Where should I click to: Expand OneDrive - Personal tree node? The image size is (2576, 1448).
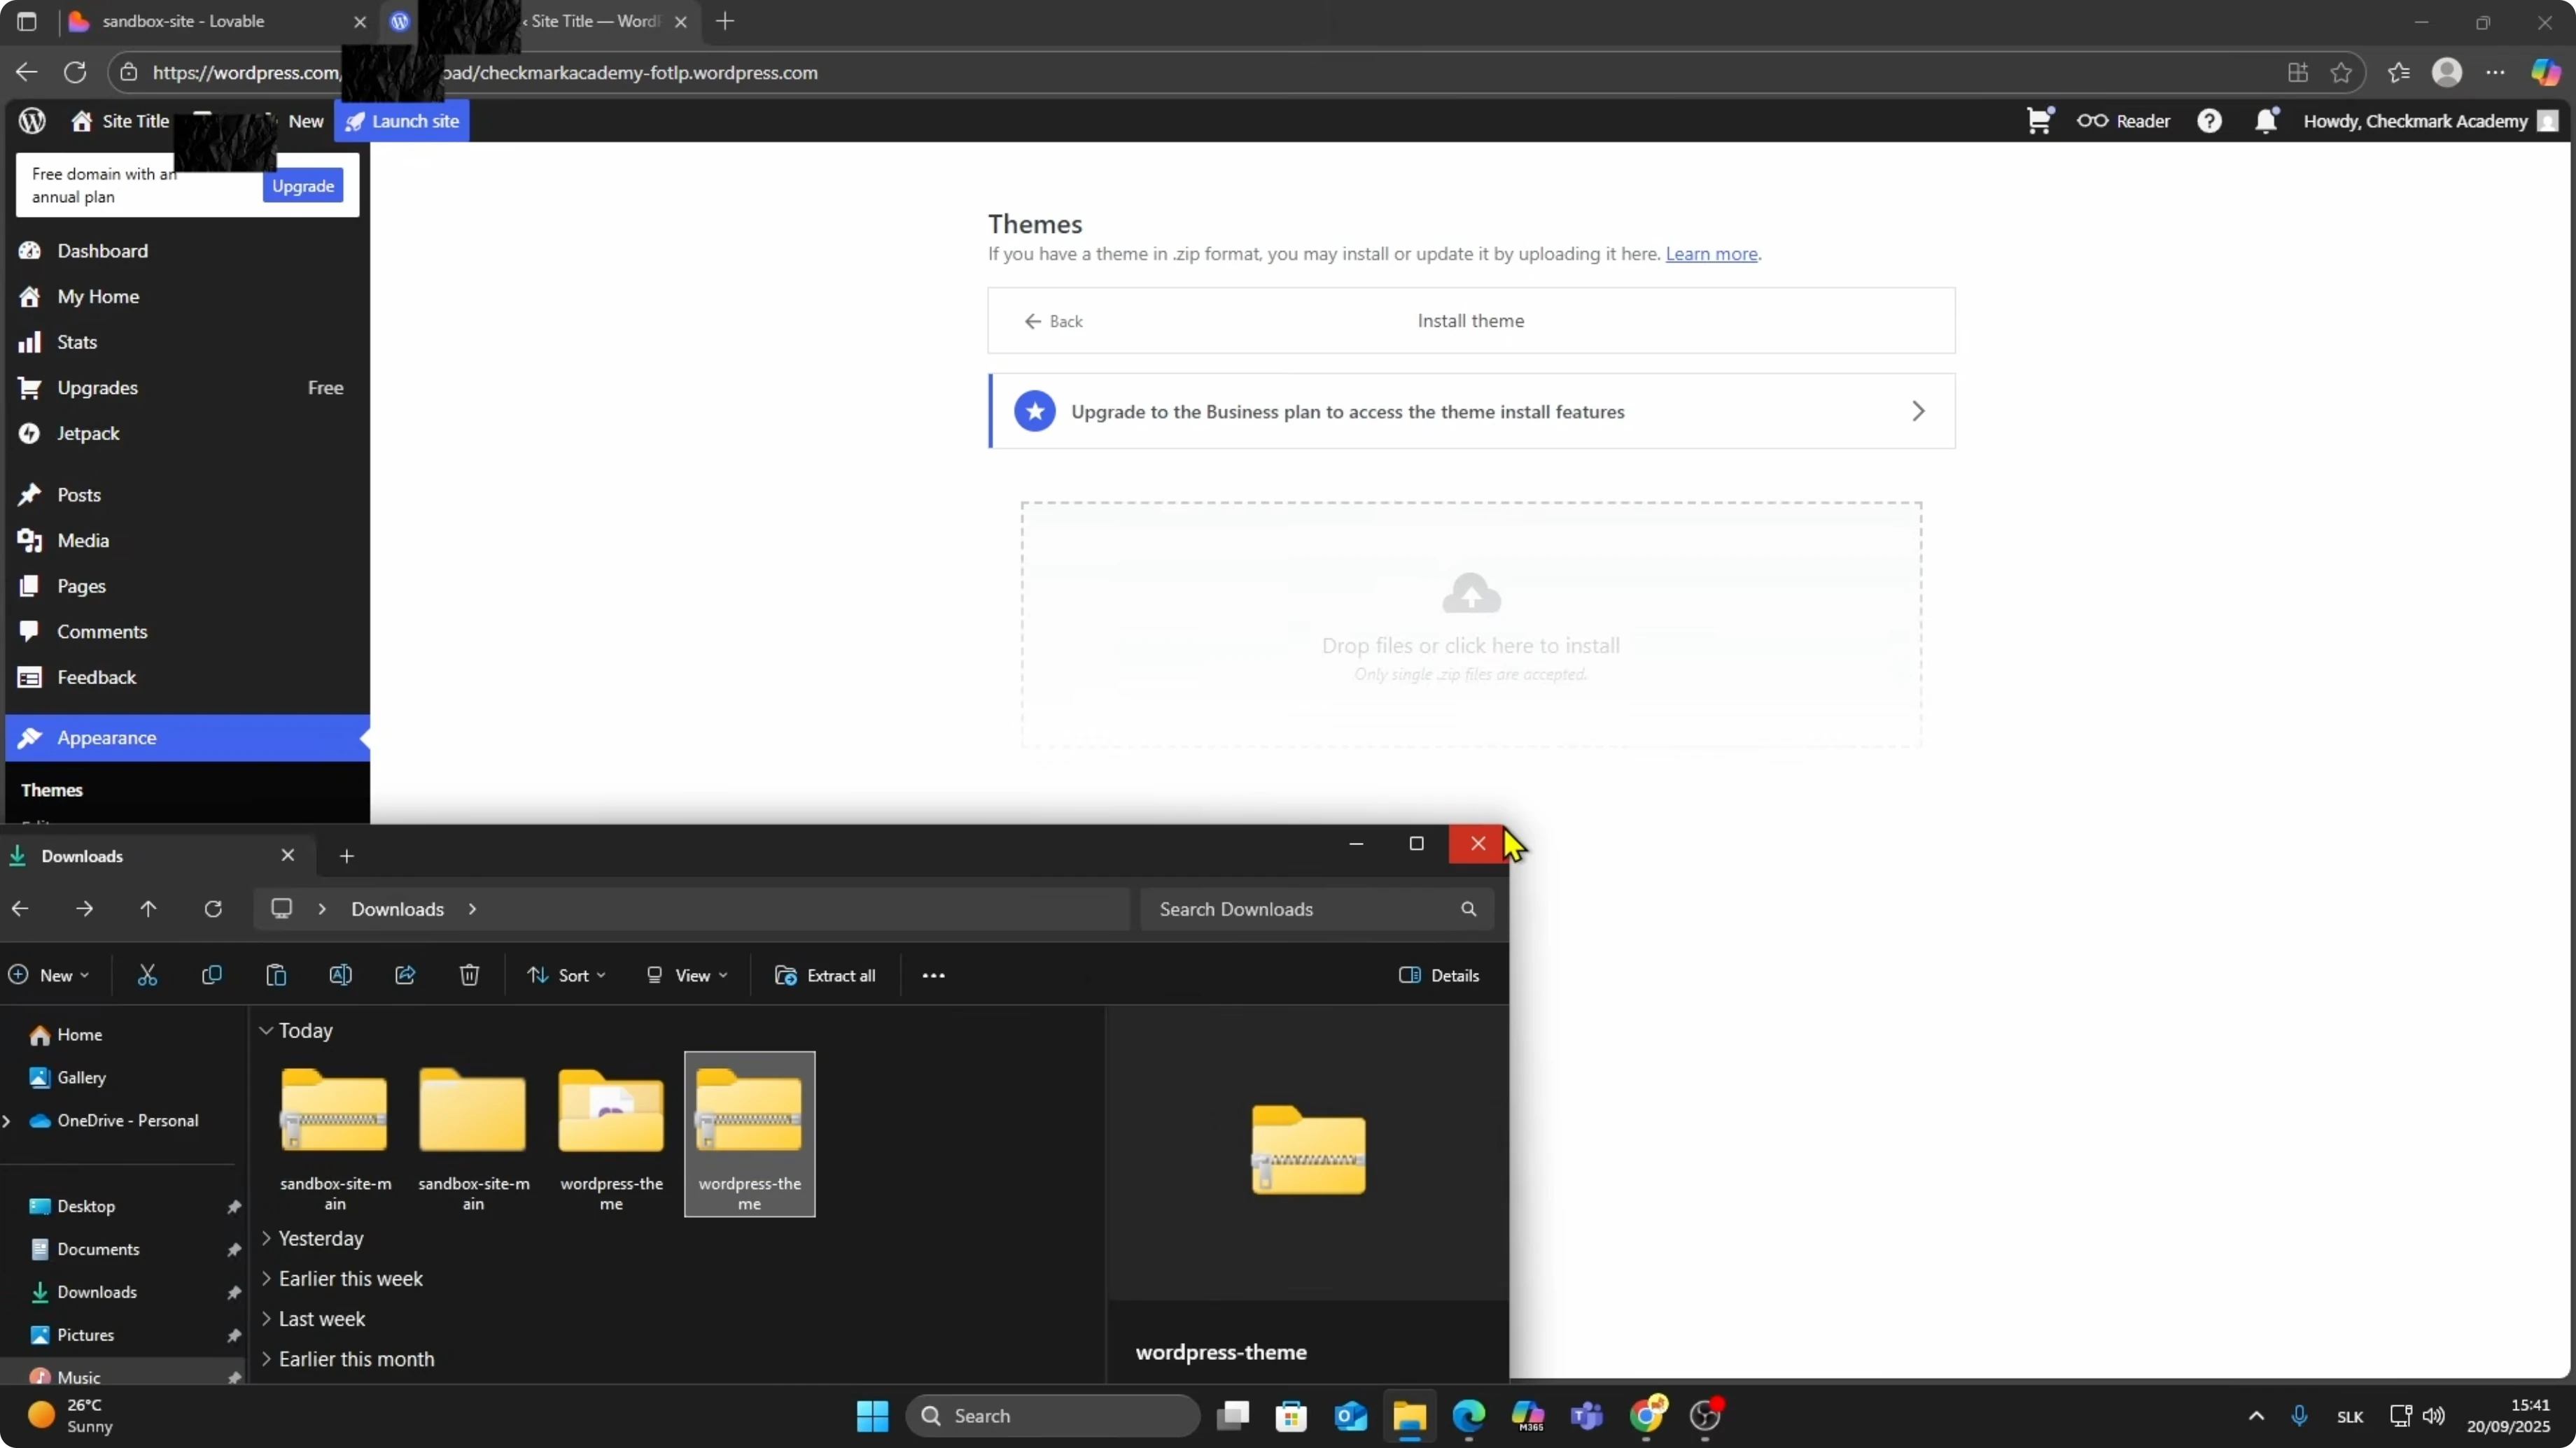point(7,1120)
